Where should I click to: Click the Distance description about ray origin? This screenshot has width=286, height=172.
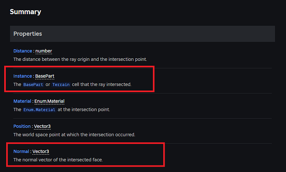(80, 59)
